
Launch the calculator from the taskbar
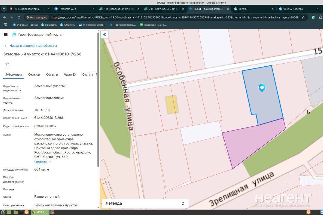[x=52, y=212]
